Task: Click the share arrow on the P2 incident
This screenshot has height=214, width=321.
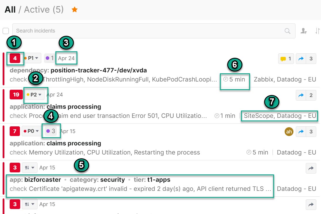Action: tap(301, 95)
